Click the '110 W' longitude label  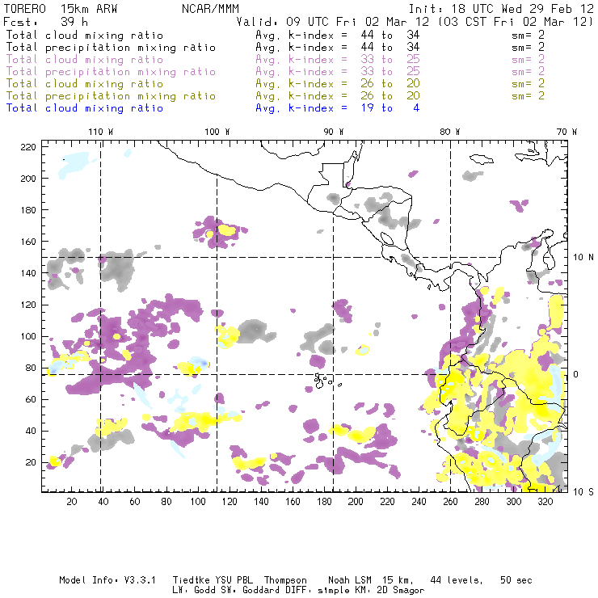(x=101, y=132)
